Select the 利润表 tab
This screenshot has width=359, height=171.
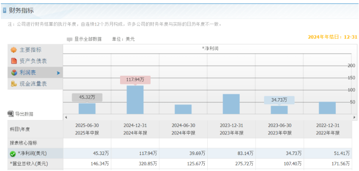tap(35, 73)
